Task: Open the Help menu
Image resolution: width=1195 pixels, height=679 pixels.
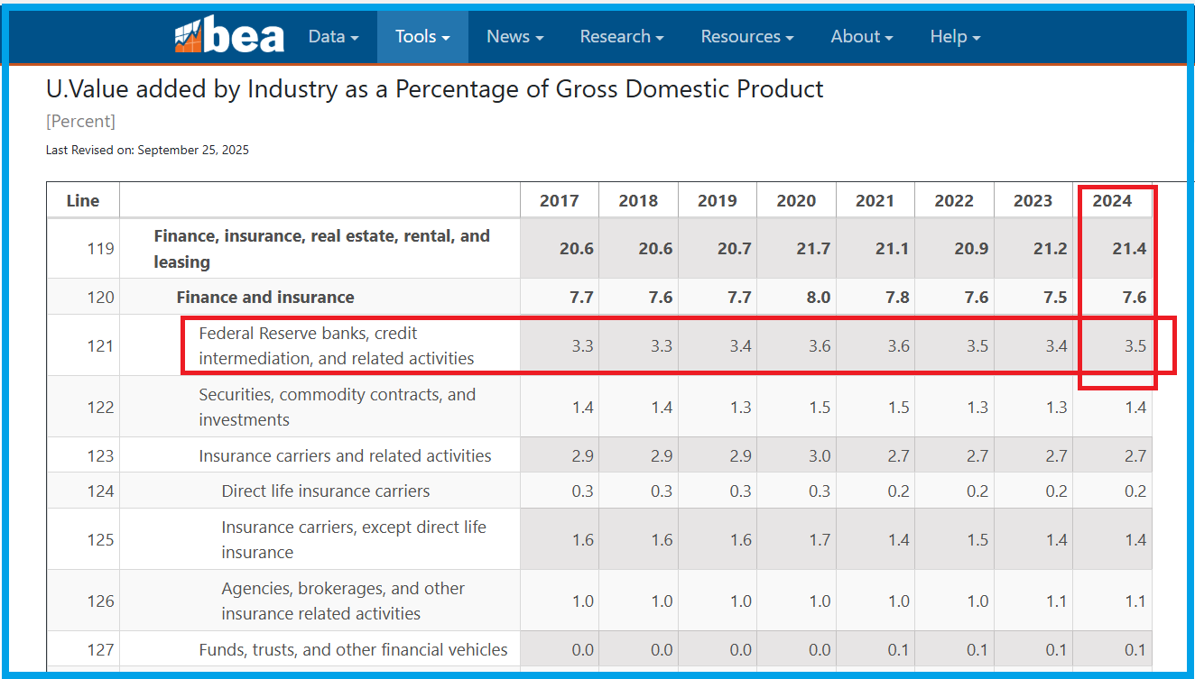Action: [x=954, y=37]
